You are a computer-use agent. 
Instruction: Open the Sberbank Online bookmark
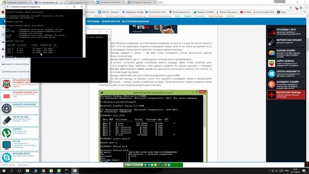point(204,12)
